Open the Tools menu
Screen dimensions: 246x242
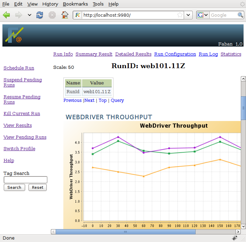pos(98,4)
